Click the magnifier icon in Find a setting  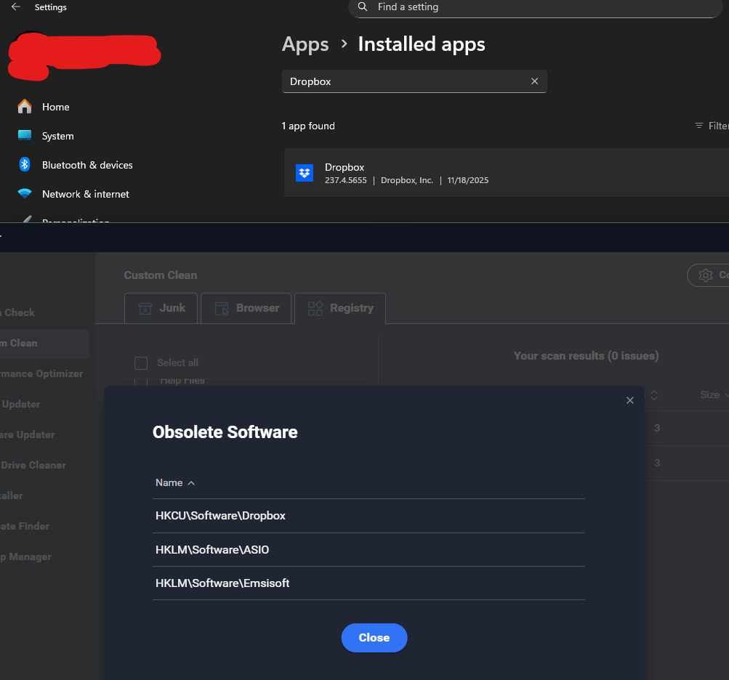point(363,7)
